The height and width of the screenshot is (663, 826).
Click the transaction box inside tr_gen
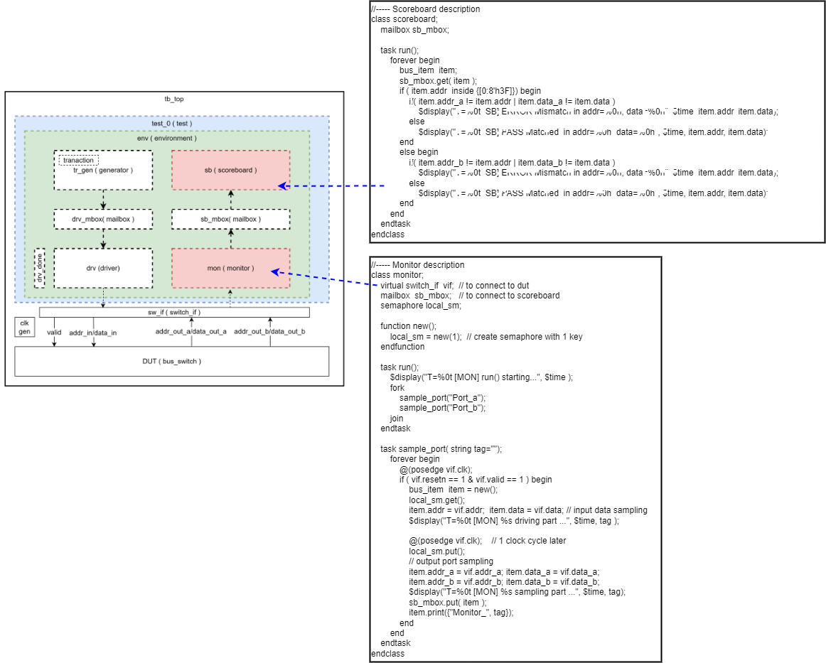pyautogui.click(x=77, y=160)
